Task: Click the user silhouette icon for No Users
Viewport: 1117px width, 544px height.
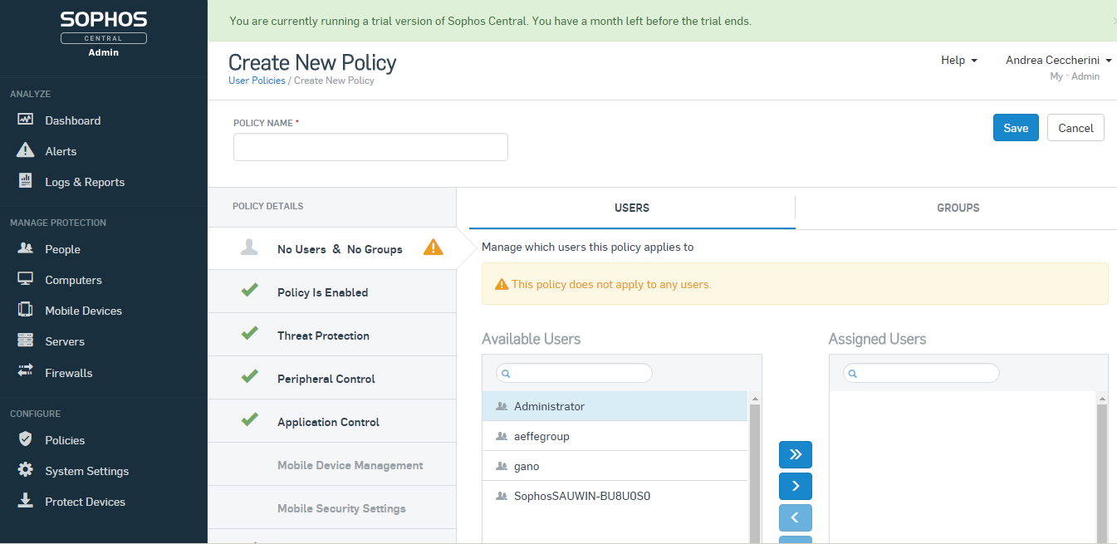Action: [248, 247]
